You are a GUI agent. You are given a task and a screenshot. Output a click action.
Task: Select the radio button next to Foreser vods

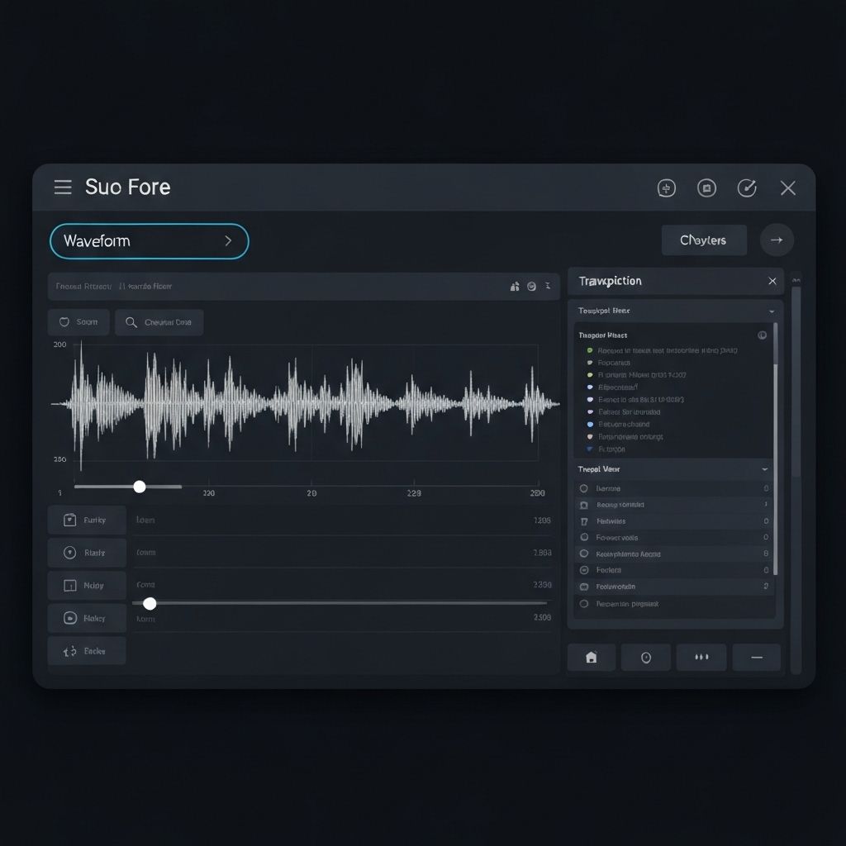tap(583, 537)
